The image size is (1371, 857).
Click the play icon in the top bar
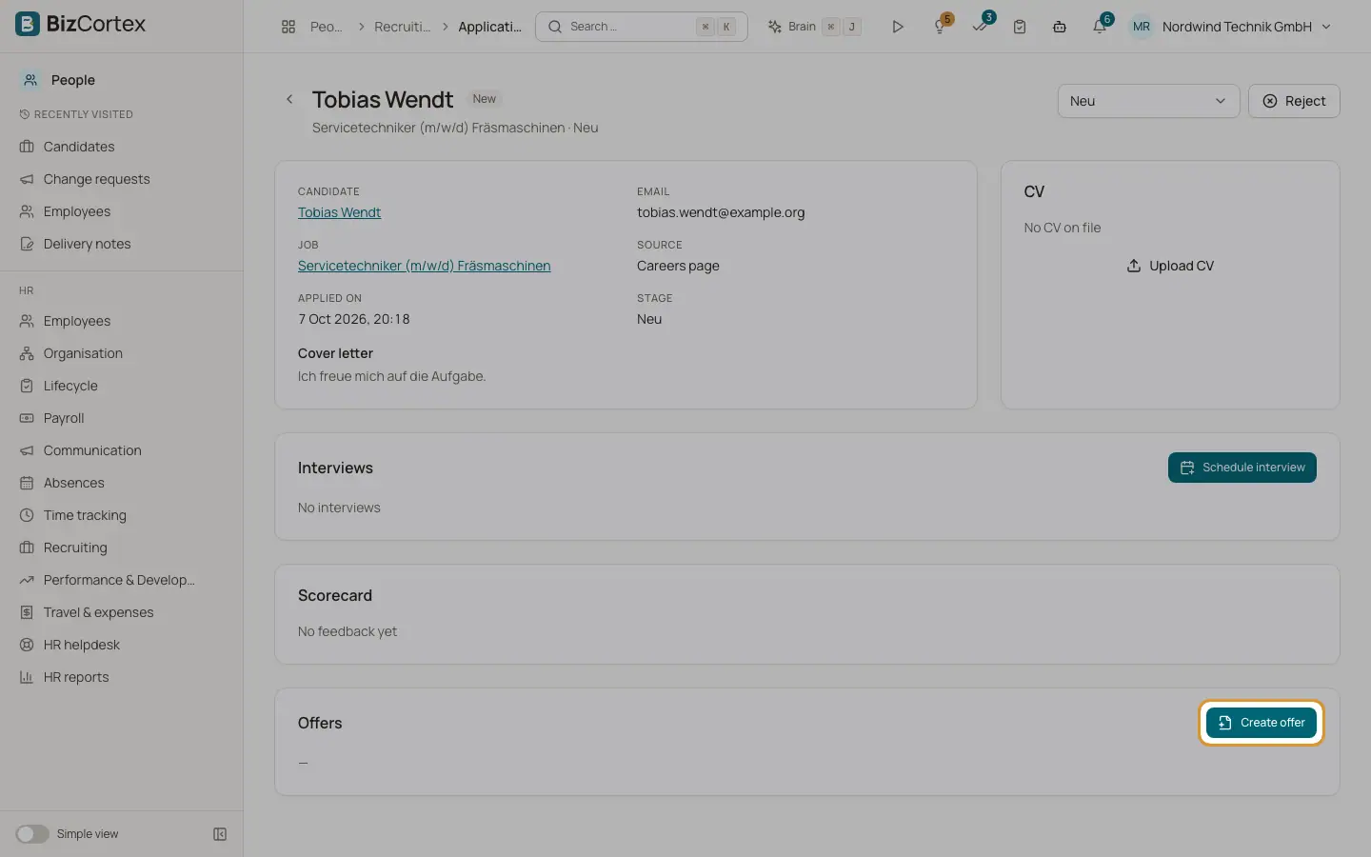897,27
